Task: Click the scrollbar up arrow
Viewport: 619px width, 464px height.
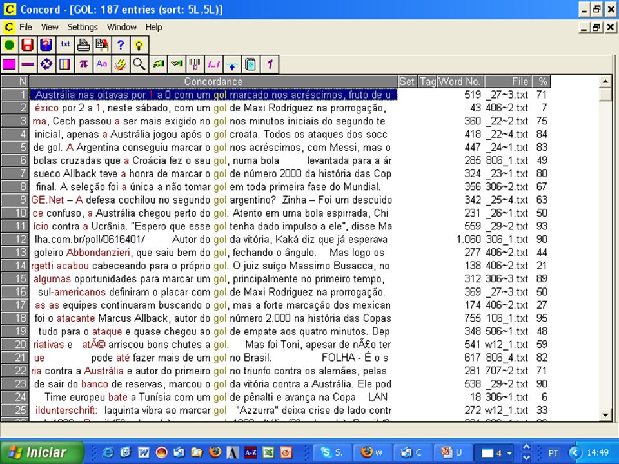Action: coord(605,82)
